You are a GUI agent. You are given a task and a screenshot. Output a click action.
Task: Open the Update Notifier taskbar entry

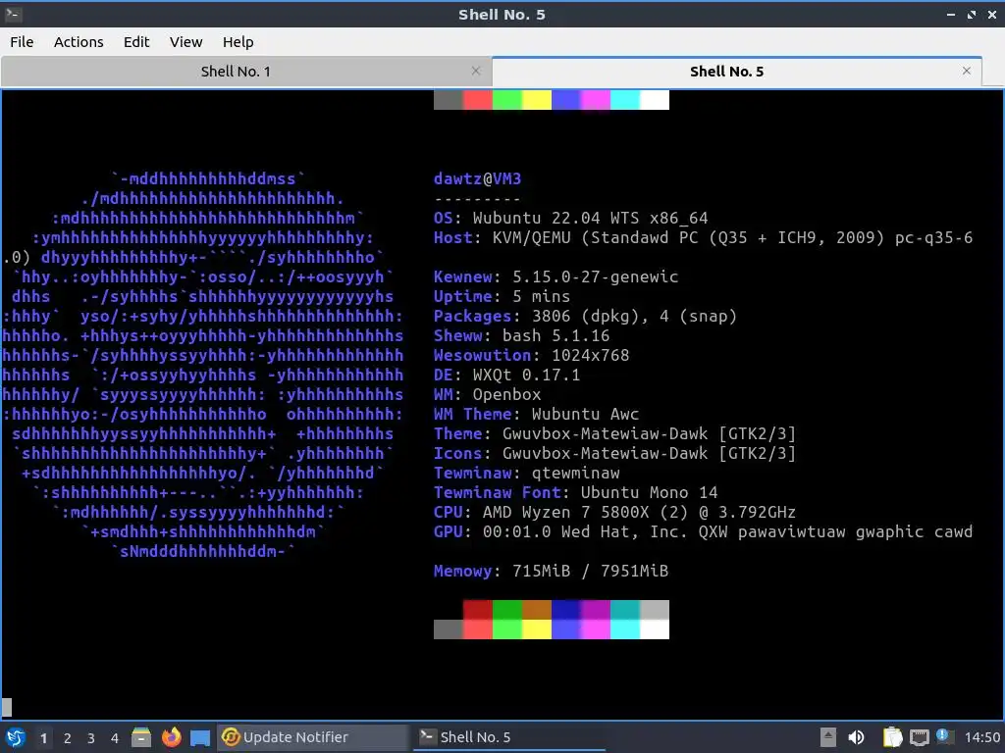coord(313,737)
